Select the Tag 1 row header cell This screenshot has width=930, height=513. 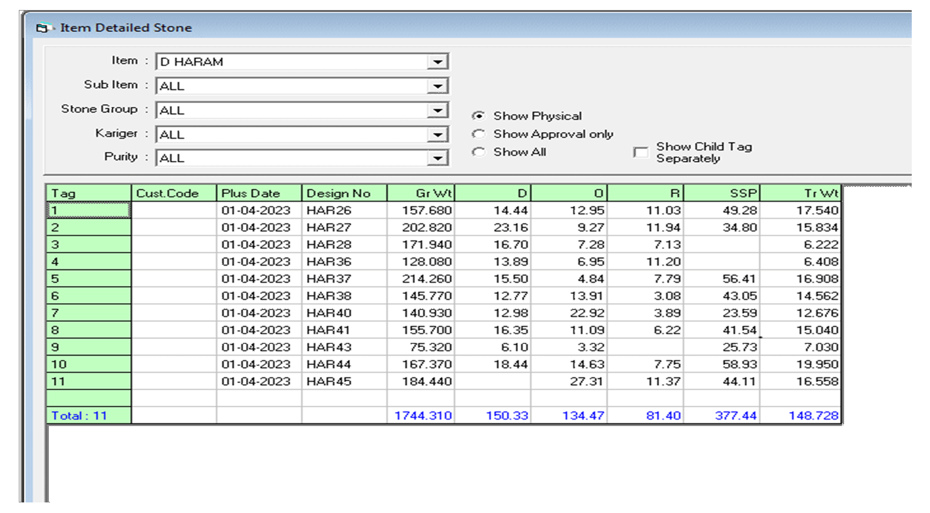tap(89, 210)
